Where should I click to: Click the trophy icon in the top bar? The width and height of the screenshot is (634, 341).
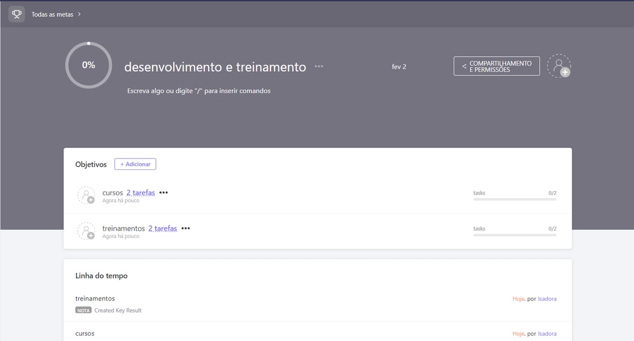(x=16, y=14)
